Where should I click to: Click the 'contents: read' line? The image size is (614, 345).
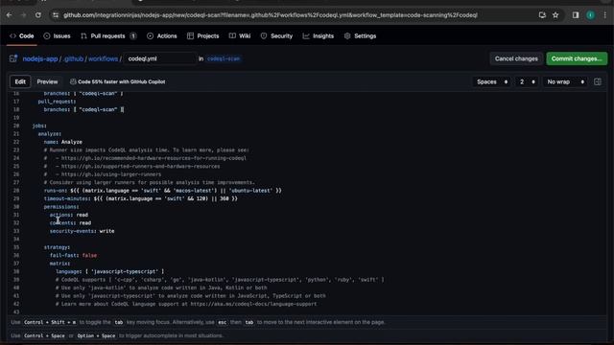click(70, 223)
